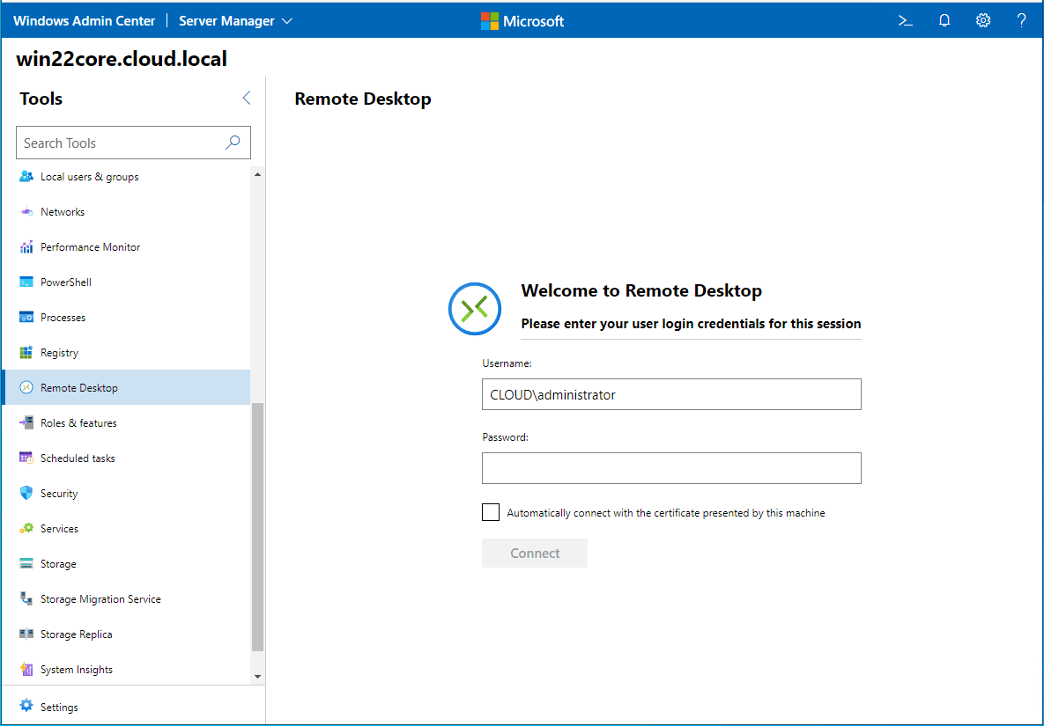
Task: Open the Windows Admin Center help menu
Action: tap(1021, 19)
